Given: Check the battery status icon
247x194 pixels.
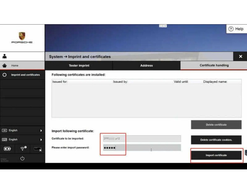Looking at the screenshot, I should click(x=8, y=149).
